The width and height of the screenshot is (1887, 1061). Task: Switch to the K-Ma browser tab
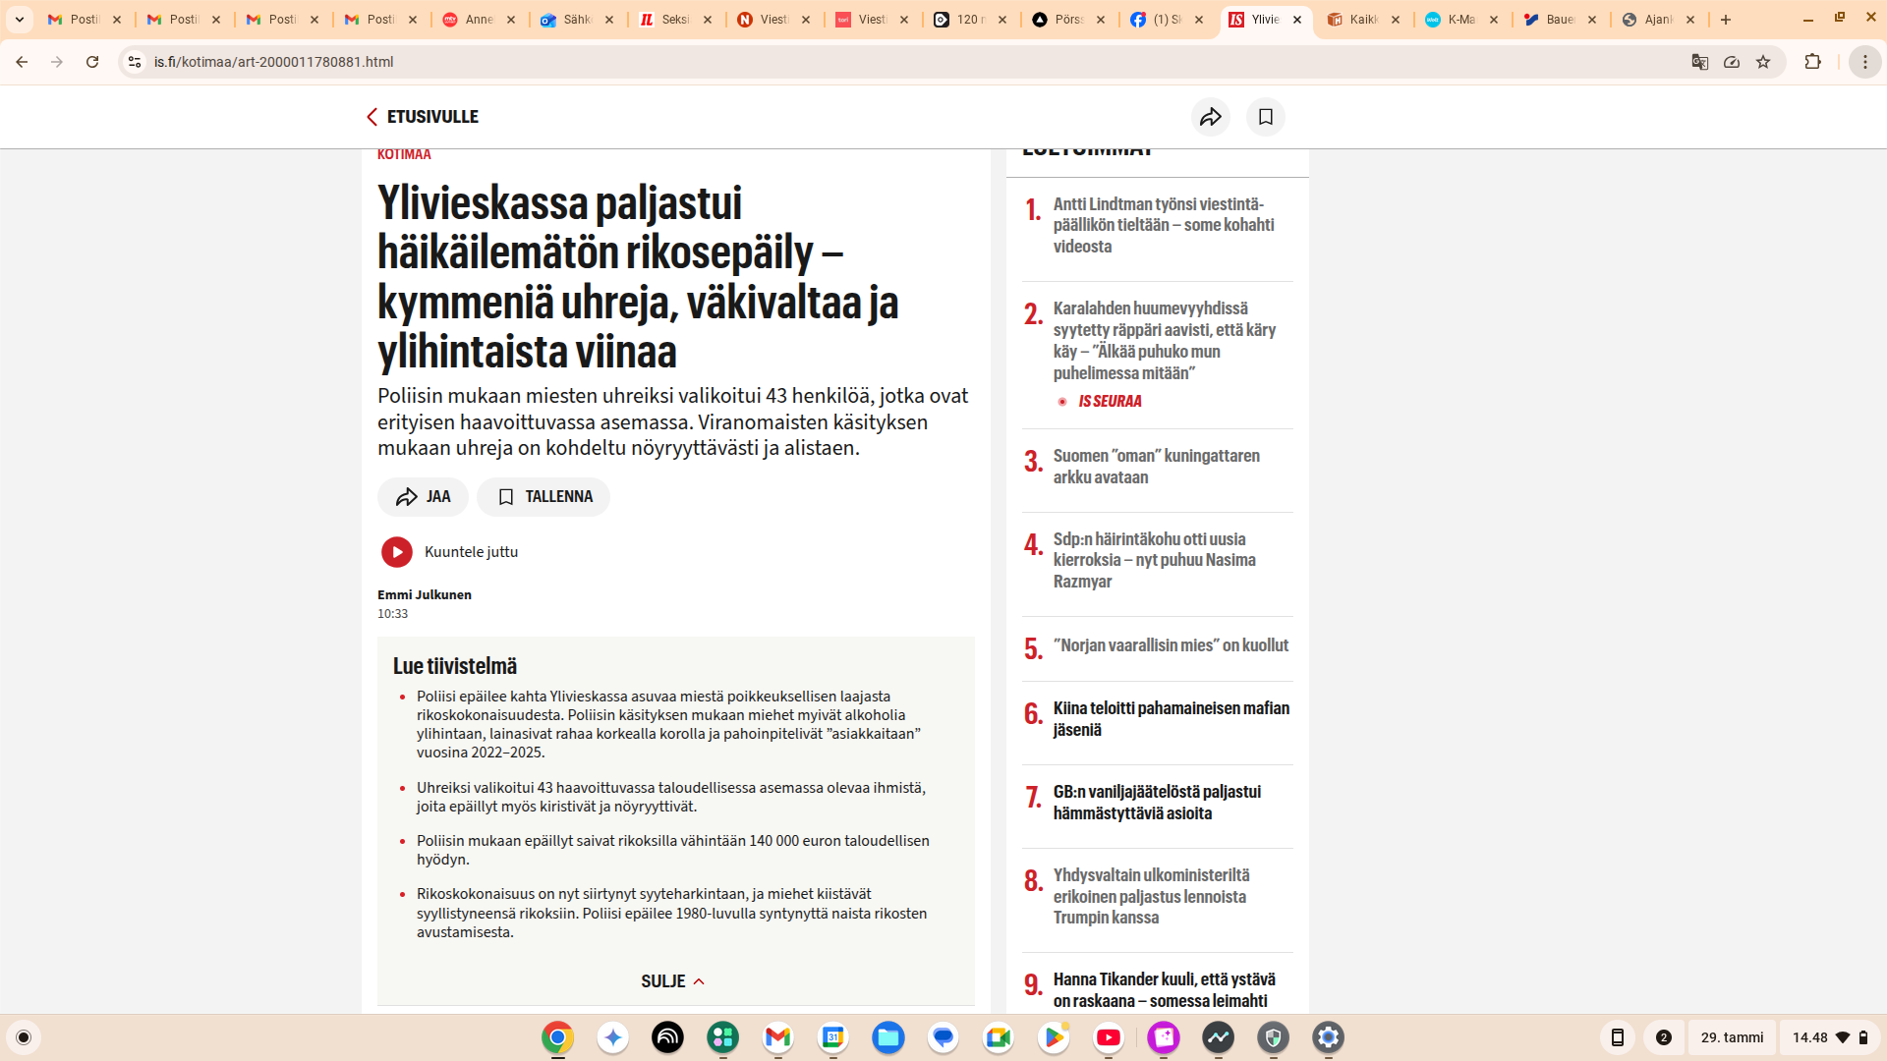pos(1462,20)
